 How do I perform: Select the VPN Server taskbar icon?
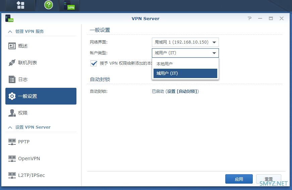pyautogui.click(x=69, y=5)
